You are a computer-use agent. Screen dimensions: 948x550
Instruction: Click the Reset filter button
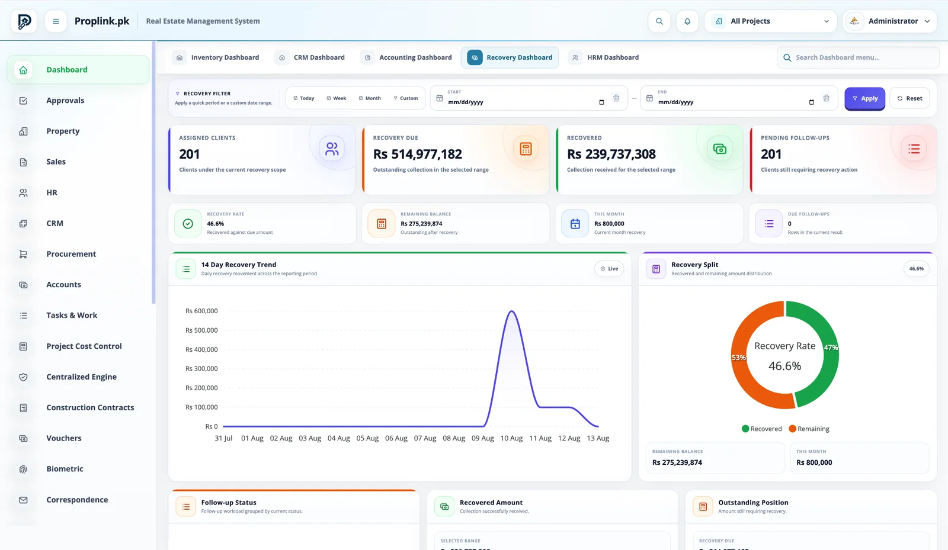click(909, 98)
